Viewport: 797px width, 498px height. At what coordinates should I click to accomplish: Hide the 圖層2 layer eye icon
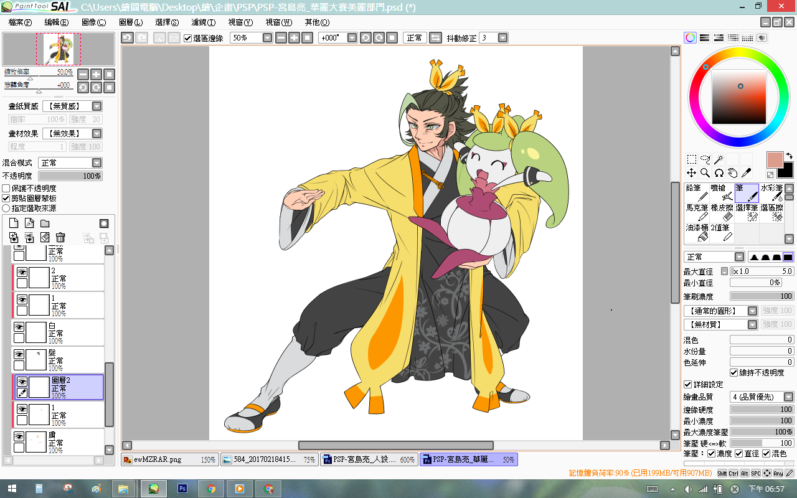tap(22, 382)
